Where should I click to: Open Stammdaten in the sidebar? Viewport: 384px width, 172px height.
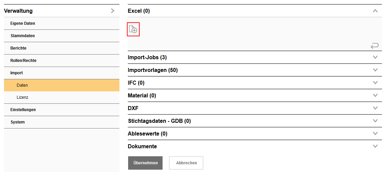pos(22,36)
